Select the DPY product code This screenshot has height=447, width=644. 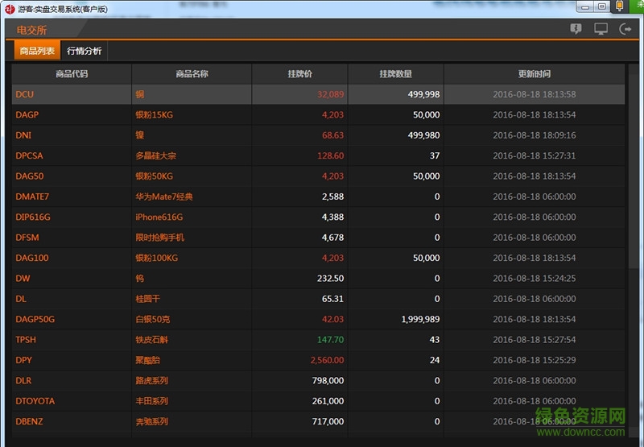pos(23,360)
